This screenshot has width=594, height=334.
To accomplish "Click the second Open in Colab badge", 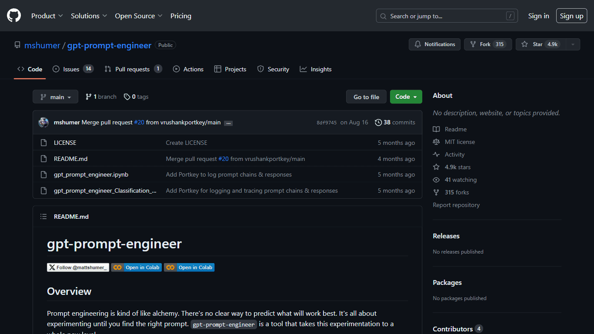I will coord(189,267).
